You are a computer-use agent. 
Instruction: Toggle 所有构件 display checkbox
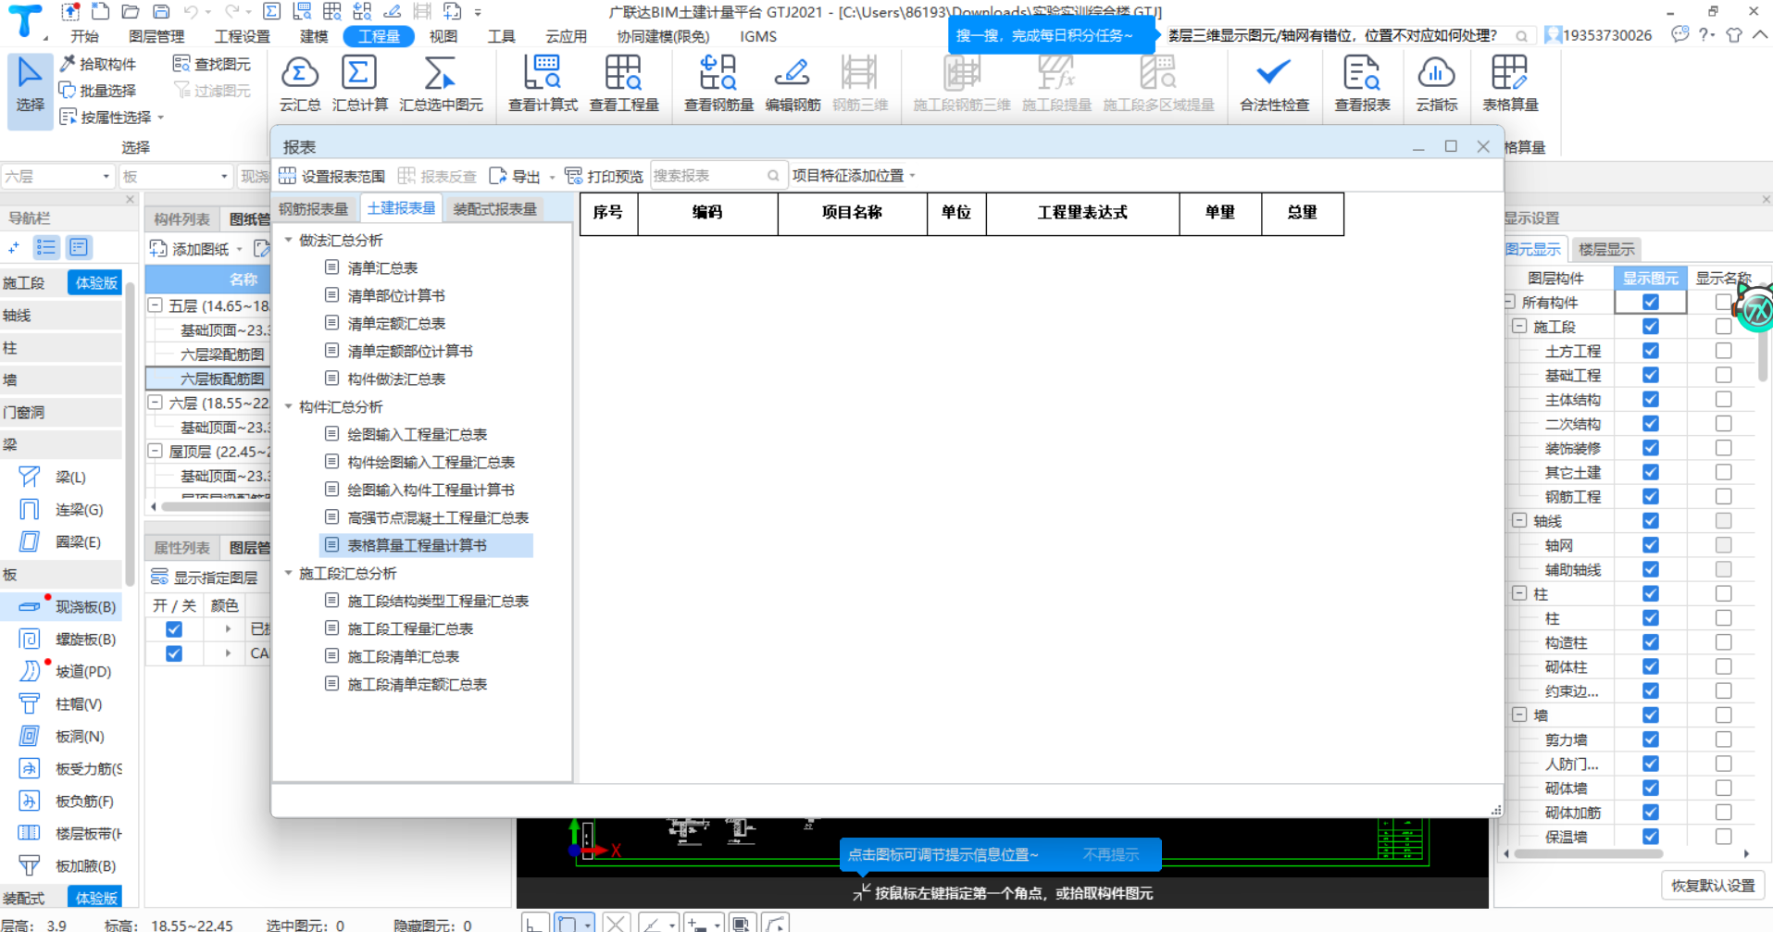[x=1650, y=302]
